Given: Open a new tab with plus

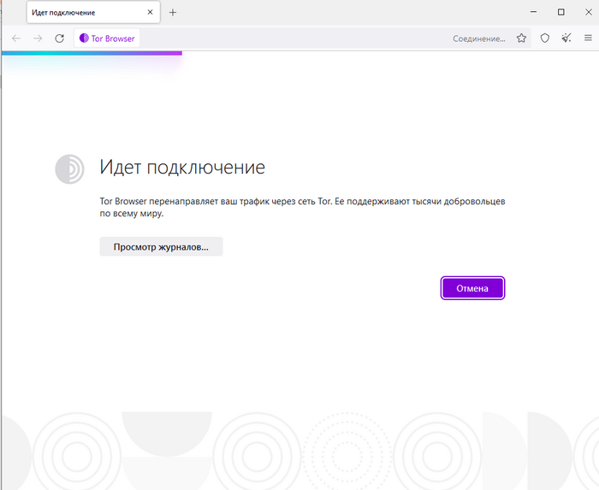Looking at the screenshot, I should 173,13.
